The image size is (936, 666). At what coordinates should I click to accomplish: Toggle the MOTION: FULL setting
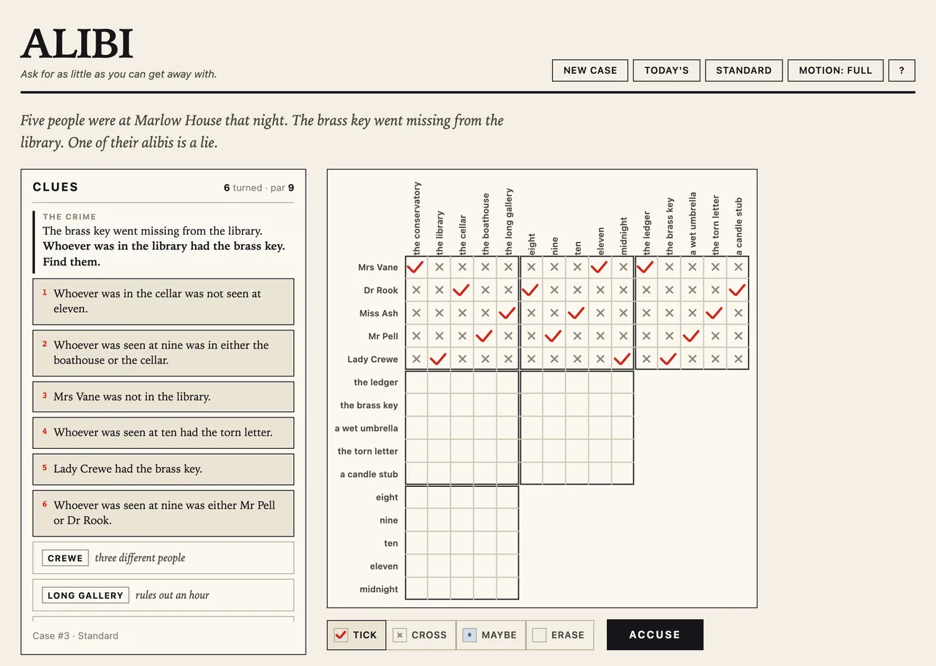pyautogui.click(x=835, y=70)
